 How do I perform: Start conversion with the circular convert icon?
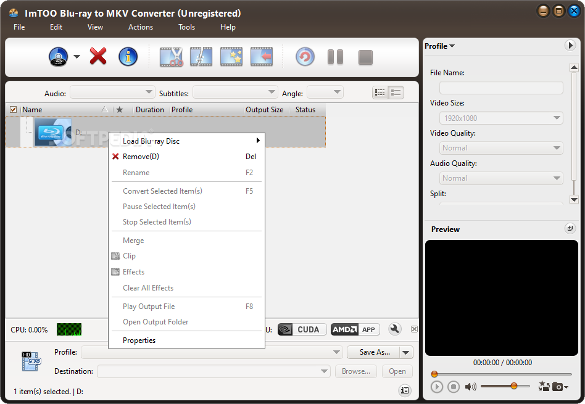(x=305, y=57)
